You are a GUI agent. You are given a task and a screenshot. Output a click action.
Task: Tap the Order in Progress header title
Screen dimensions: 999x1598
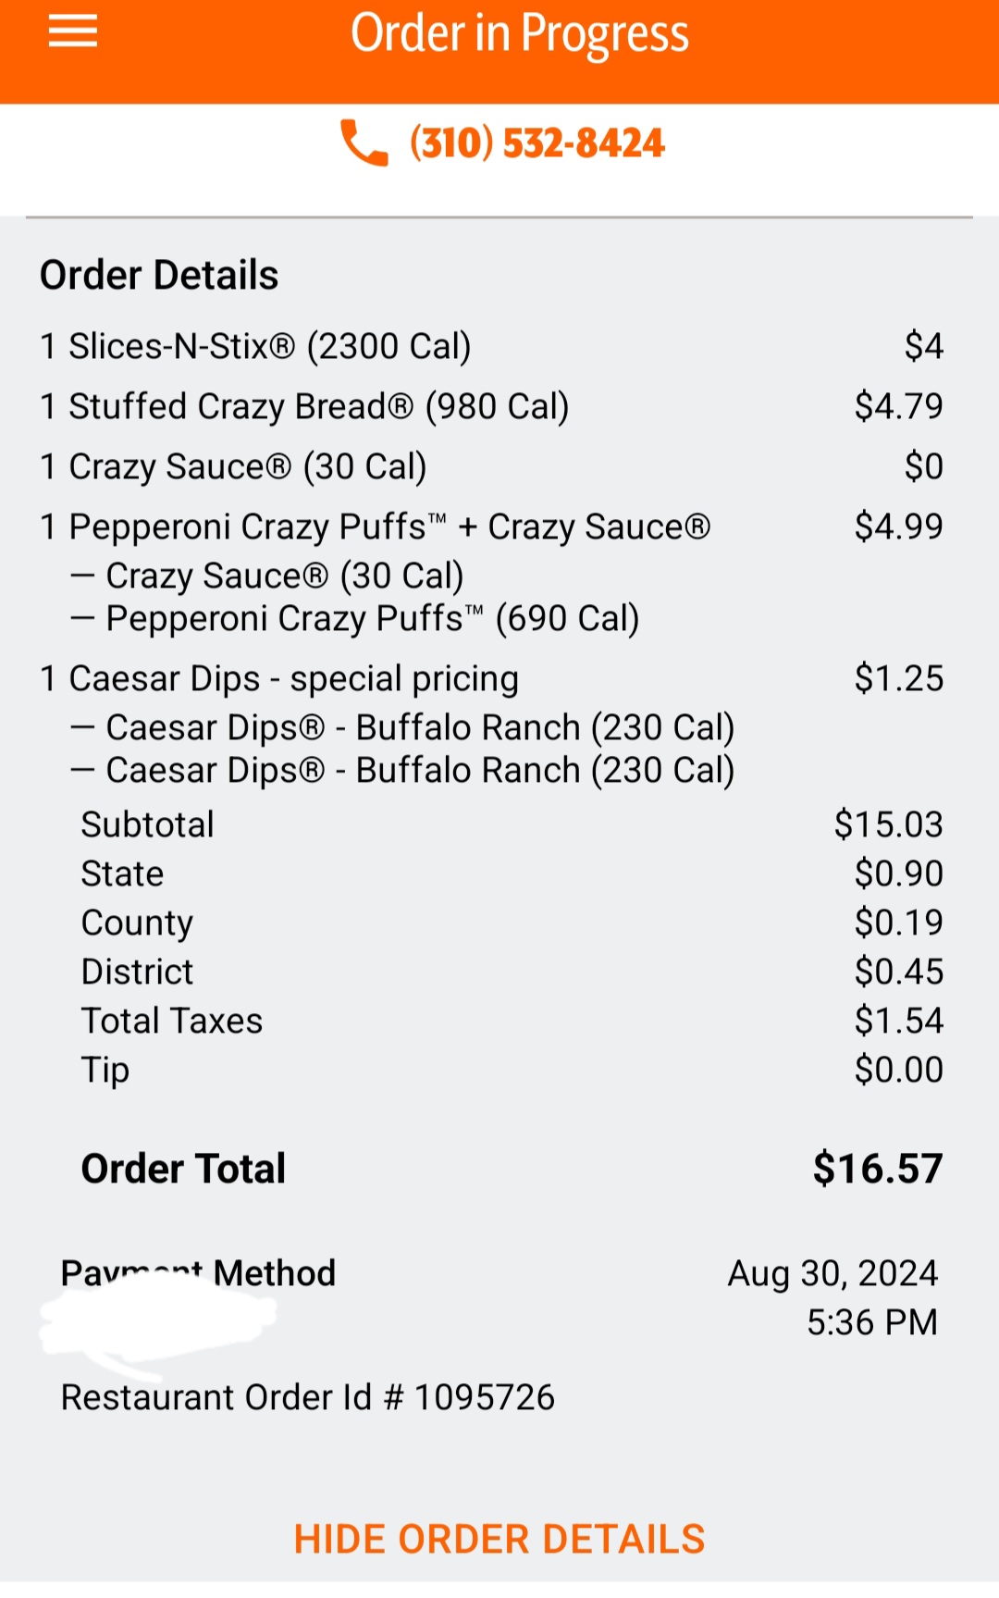point(519,34)
